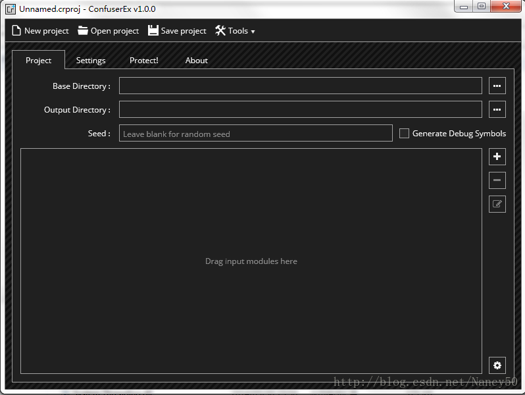Minimize the ConfuserEx window
Viewport: 525px width, 395px height.
(x=464, y=7)
